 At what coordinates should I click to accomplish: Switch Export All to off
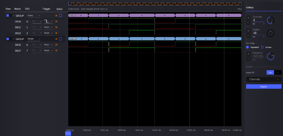point(278,72)
